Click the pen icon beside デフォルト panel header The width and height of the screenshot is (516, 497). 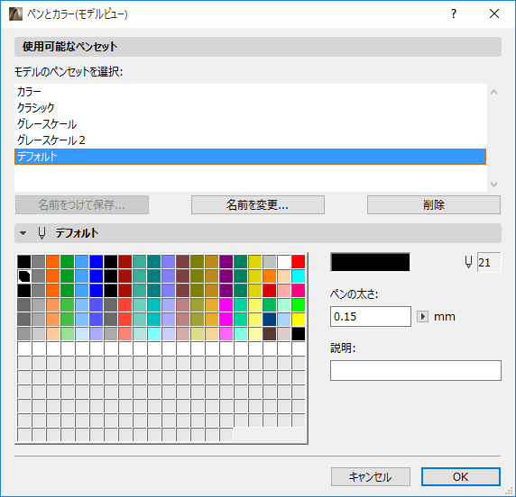click(41, 233)
